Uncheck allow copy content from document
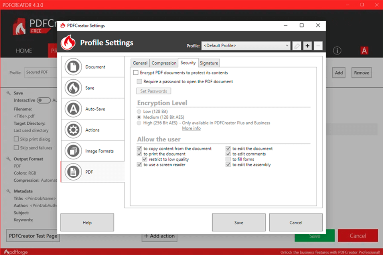The image size is (383, 255). click(139, 148)
